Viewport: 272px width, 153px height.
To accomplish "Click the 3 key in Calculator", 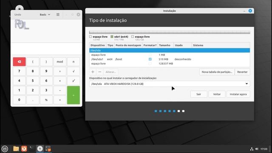I will 46,90.
